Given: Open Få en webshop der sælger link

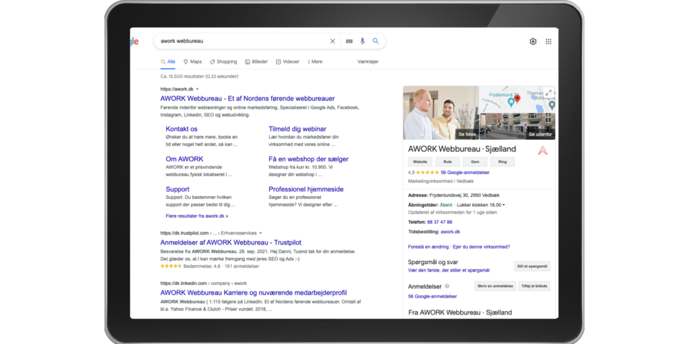Looking at the screenshot, I should (308, 159).
